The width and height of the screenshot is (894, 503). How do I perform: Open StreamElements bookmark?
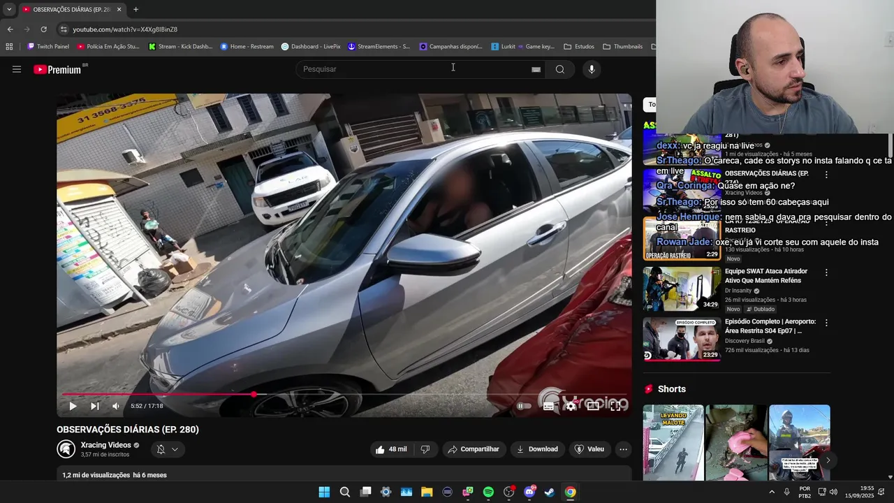(x=379, y=47)
